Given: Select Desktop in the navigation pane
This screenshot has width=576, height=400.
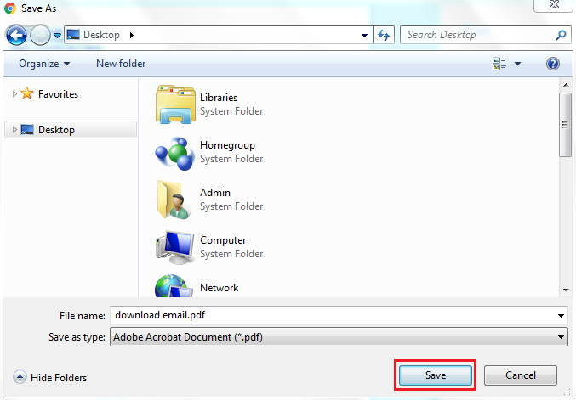Looking at the screenshot, I should coord(71,130).
